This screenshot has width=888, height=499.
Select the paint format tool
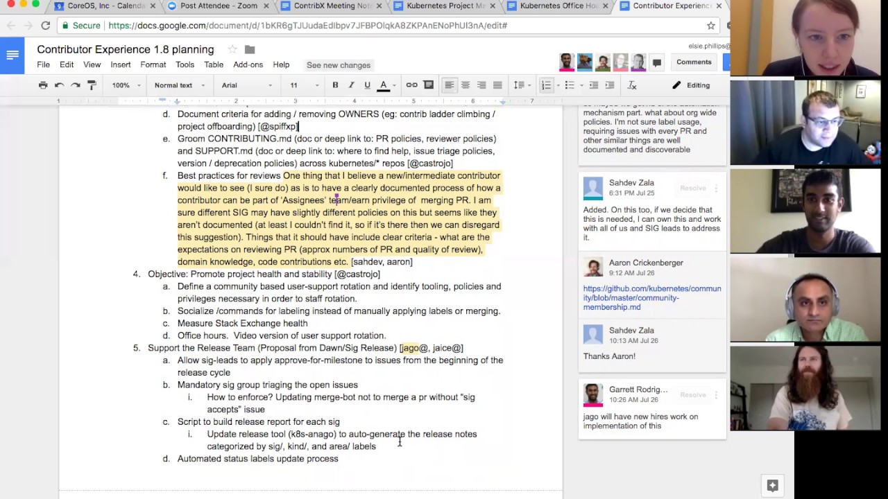coord(92,85)
